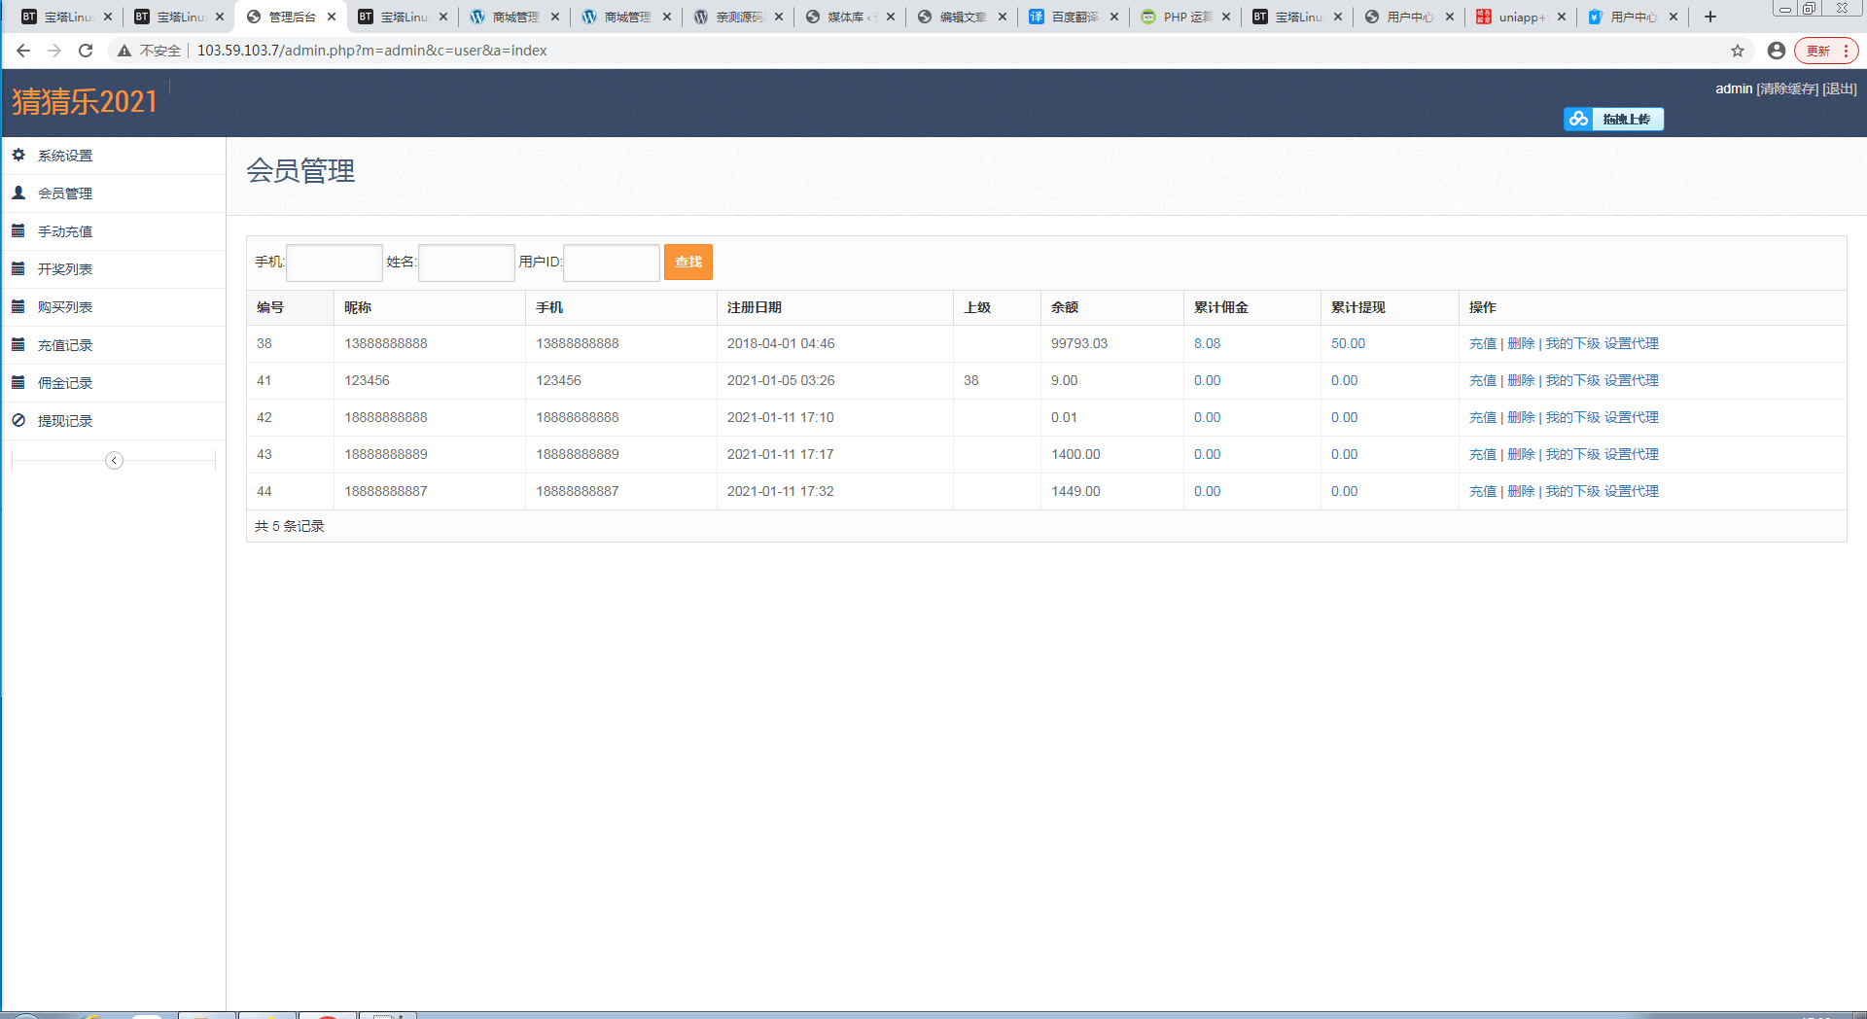Viewport: 1867px width, 1019px height.
Task: Bookmark this page with the star icon
Action: (x=1738, y=51)
